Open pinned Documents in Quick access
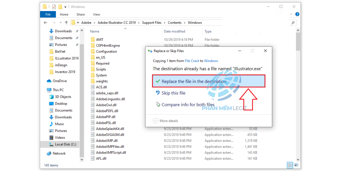The height and width of the screenshot is (171, 340). click(x=64, y=38)
